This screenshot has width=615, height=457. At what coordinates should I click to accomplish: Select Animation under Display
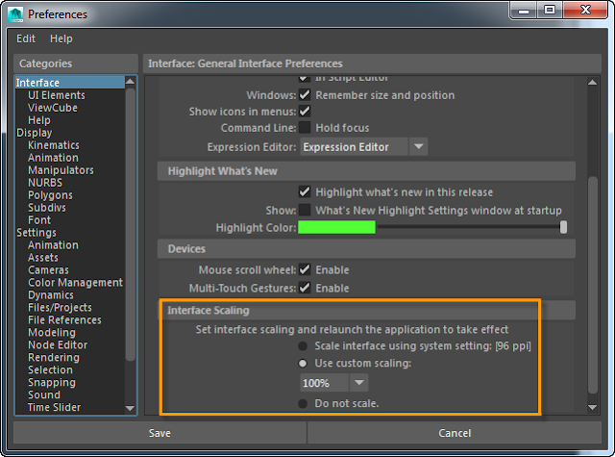[x=54, y=158]
